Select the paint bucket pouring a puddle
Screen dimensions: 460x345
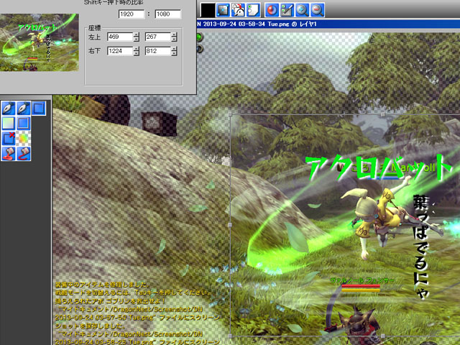tap(9, 153)
